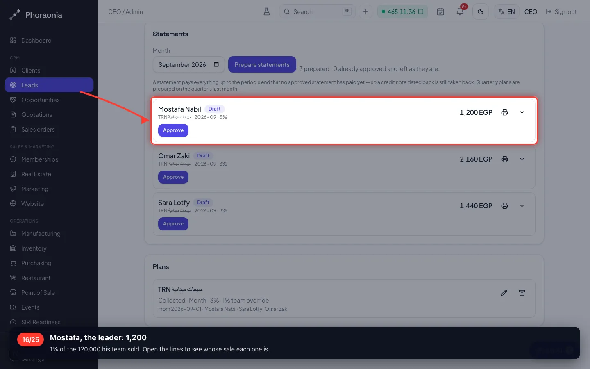The height and width of the screenshot is (369, 590).
Task: Open Website module
Action: pyautogui.click(x=49, y=203)
